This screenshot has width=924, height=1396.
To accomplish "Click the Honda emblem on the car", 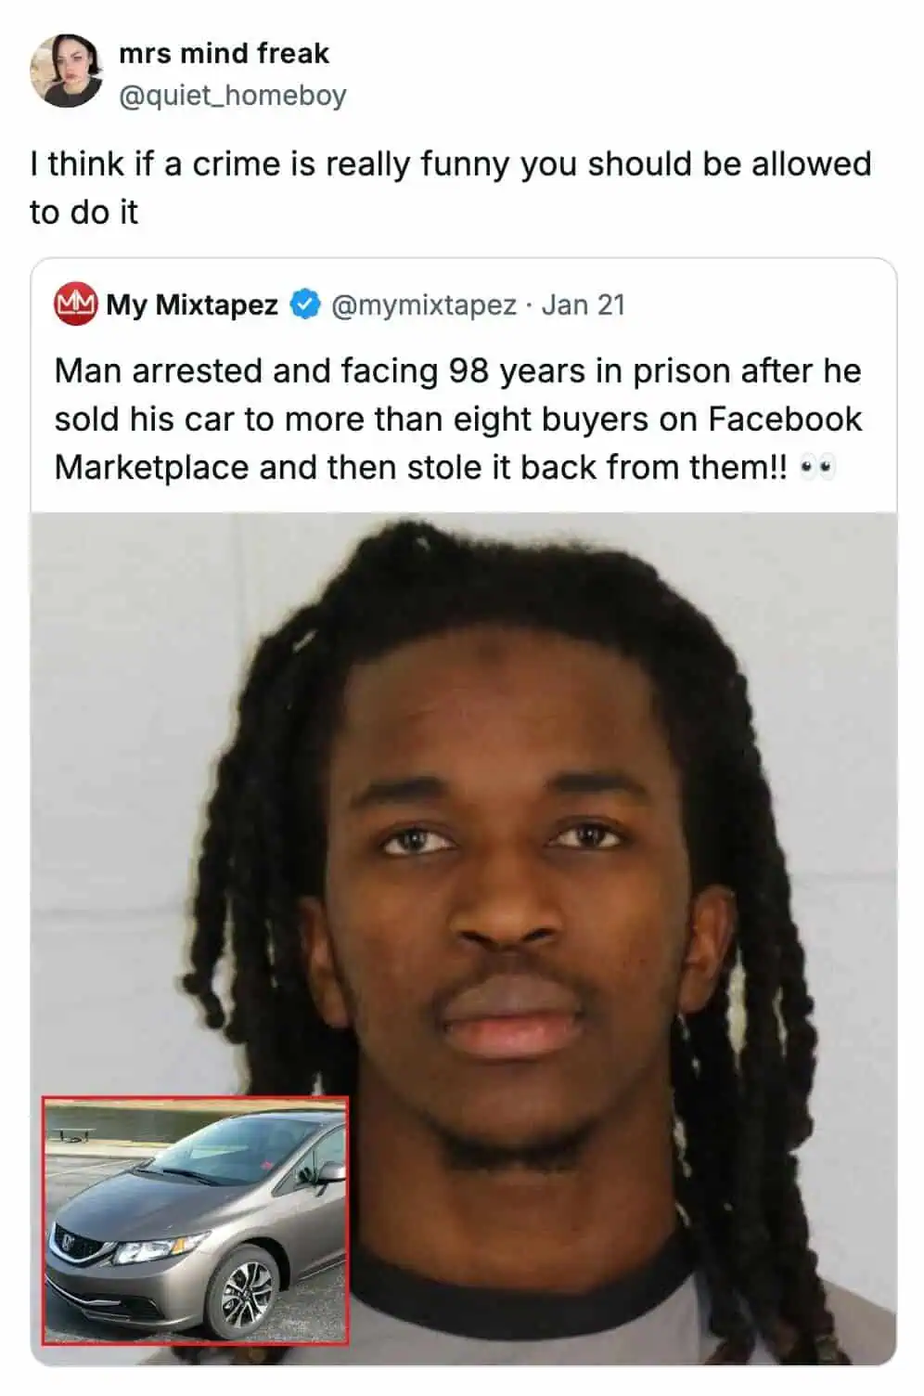I will tap(66, 1242).
